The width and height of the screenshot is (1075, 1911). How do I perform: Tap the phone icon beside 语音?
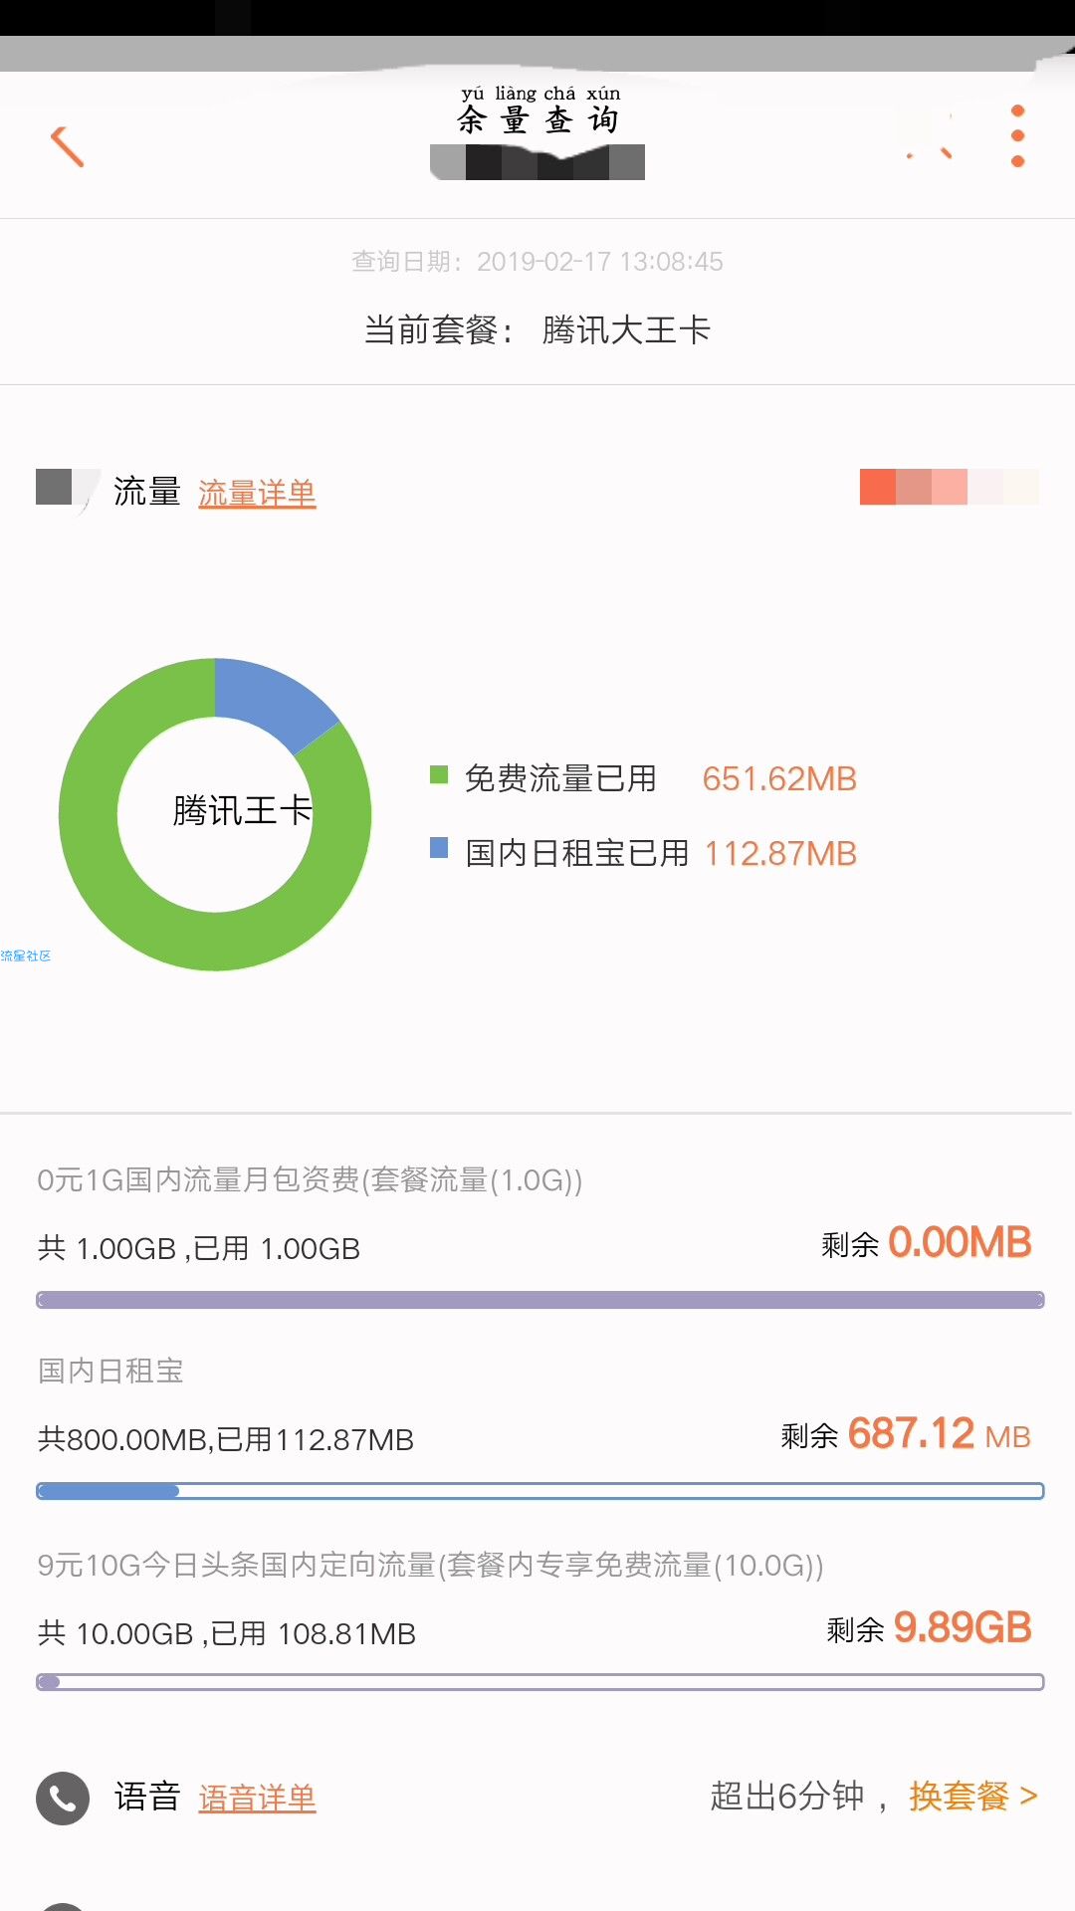(x=63, y=1799)
